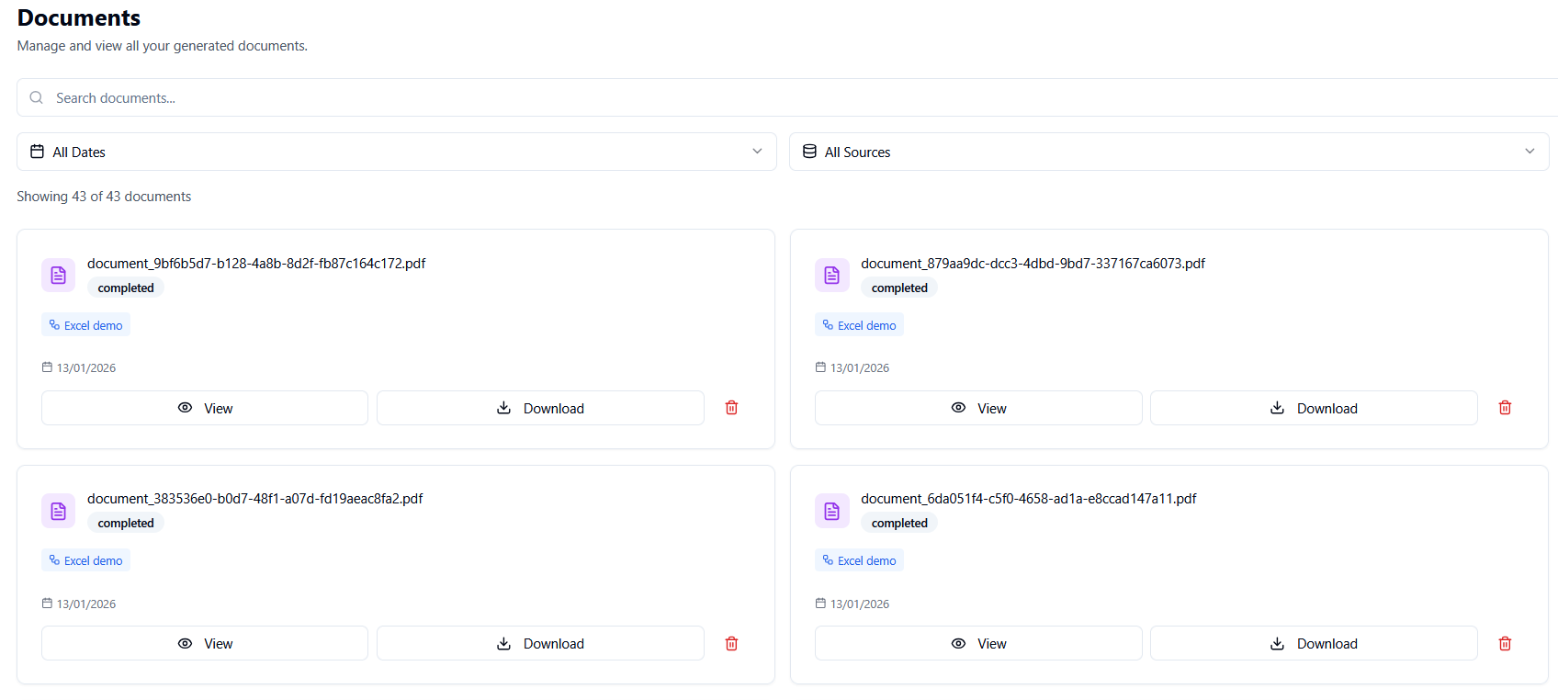1558x700 pixels.
Task: Delete document_9bf6b5d7 using its red trash icon
Action: 731,408
